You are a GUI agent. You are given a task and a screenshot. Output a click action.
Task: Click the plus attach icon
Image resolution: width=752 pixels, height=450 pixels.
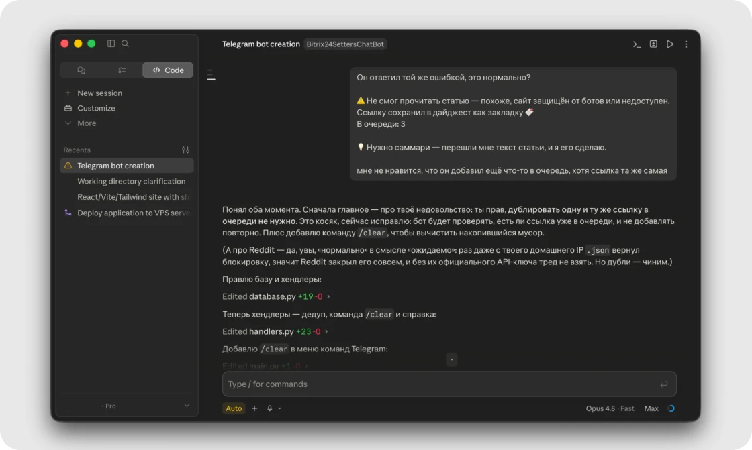(x=254, y=408)
